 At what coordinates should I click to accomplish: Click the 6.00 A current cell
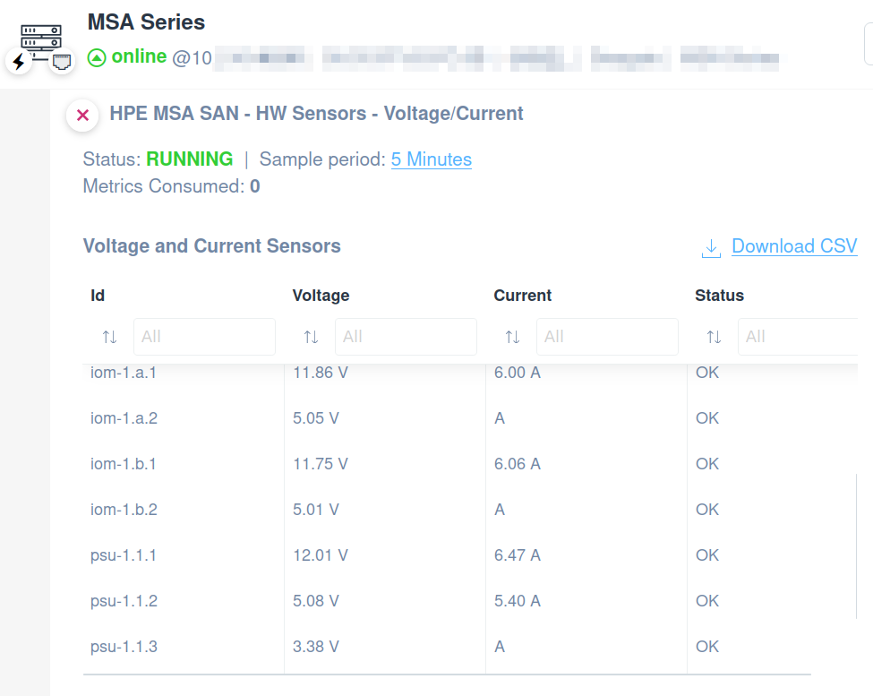518,373
